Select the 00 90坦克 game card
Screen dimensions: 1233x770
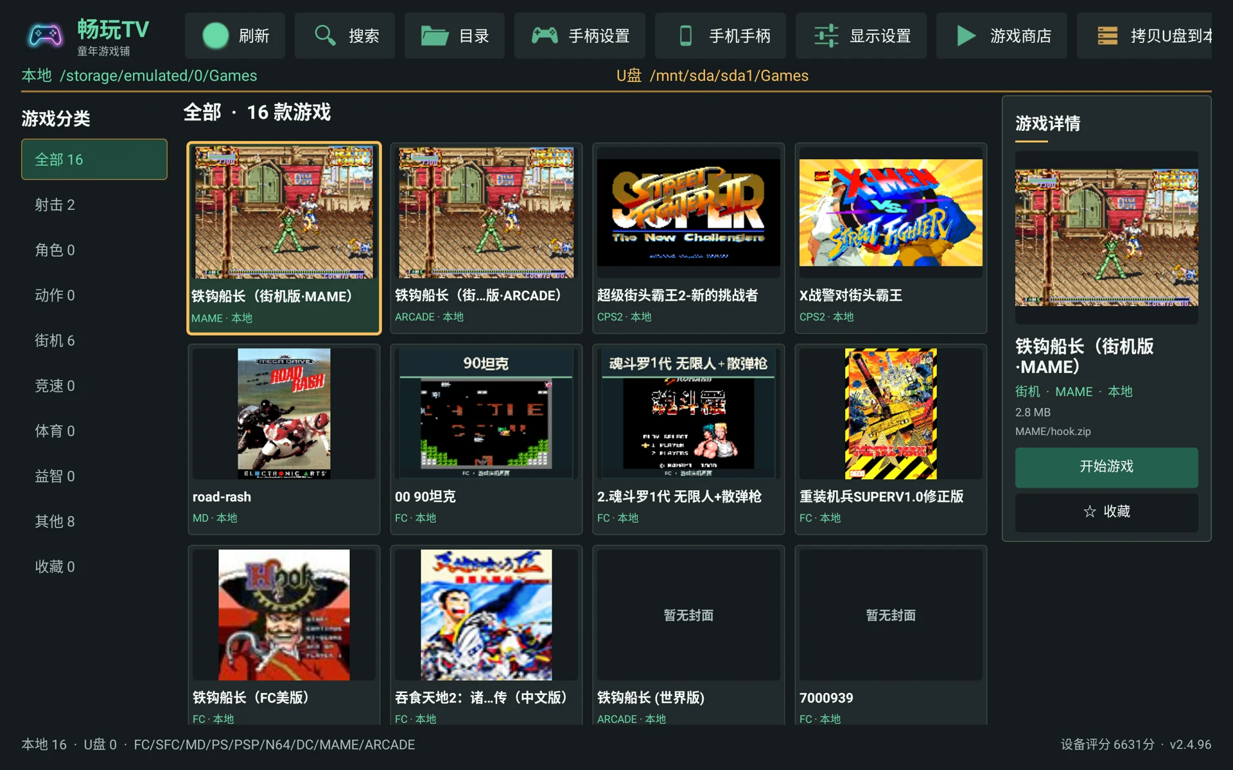486,440
